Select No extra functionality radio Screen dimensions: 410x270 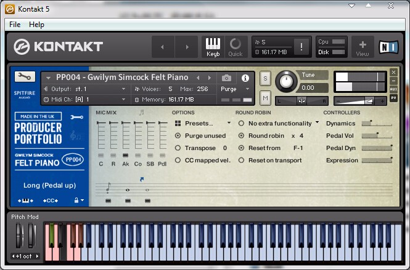(x=241, y=124)
